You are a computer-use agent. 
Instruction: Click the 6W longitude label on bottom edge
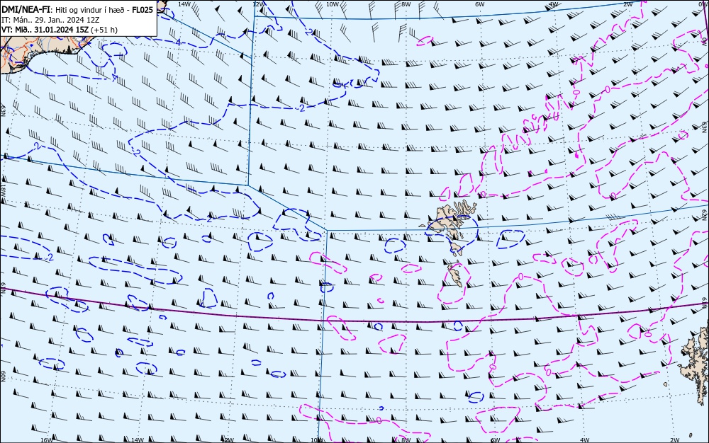(495, 440)
